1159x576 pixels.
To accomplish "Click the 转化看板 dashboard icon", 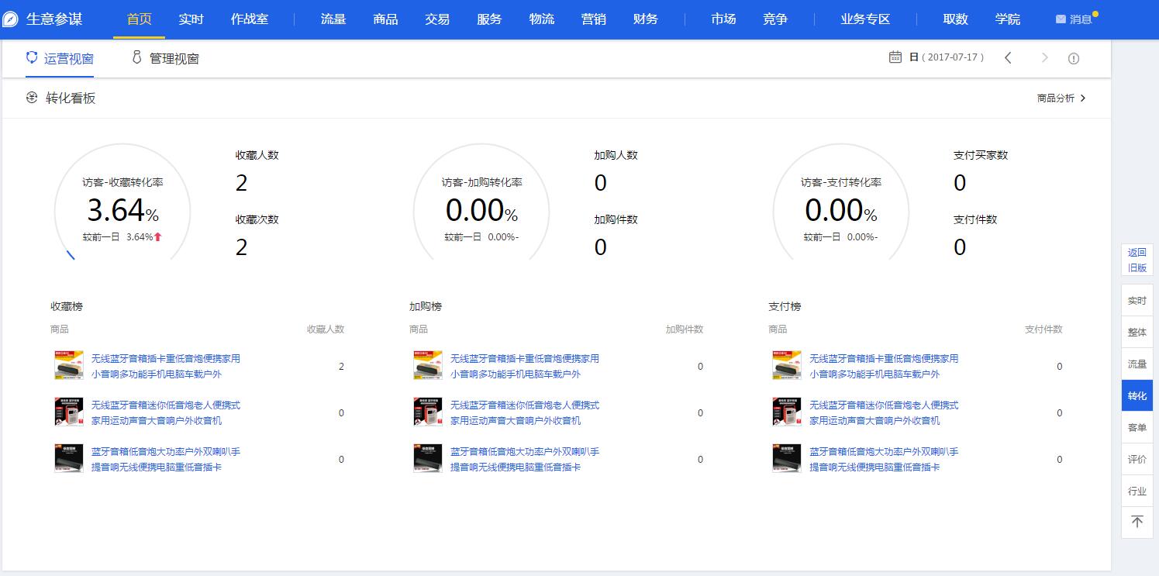I will pyautogui.click(x=31, y=98).
